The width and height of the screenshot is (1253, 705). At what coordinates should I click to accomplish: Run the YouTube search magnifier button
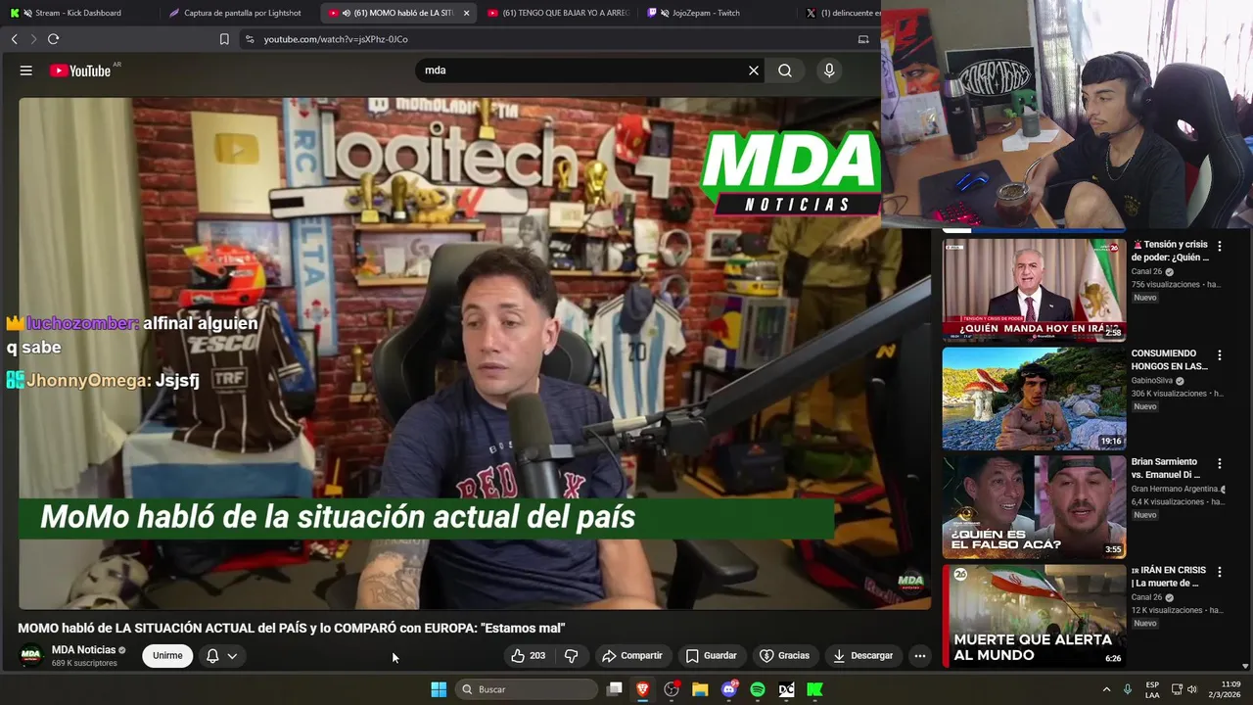(x=785, y=70)
